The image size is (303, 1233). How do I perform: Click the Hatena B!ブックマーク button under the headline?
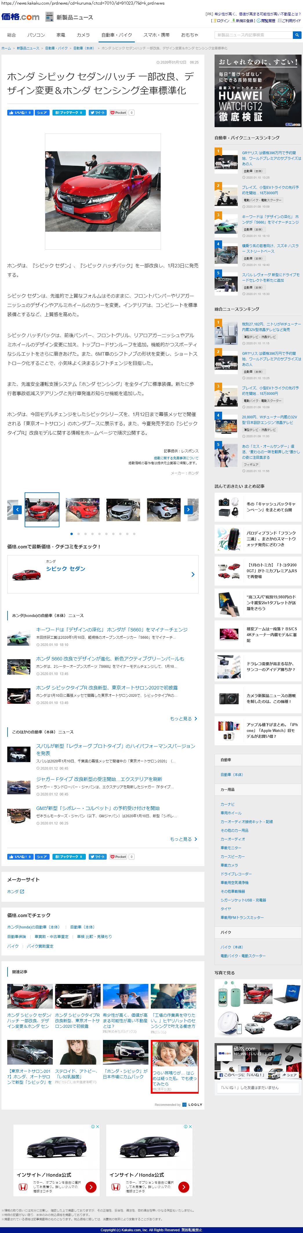point(69,112)
